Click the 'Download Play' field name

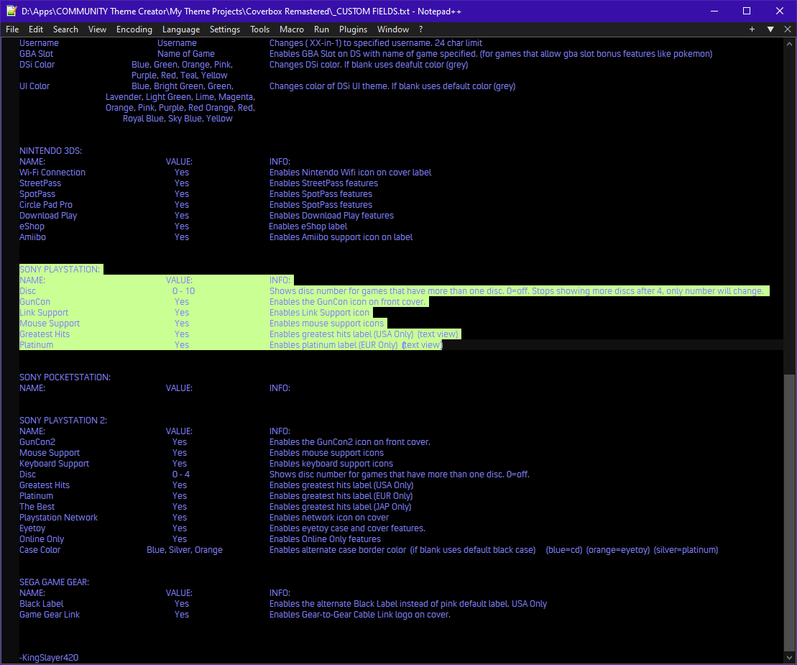48,216
